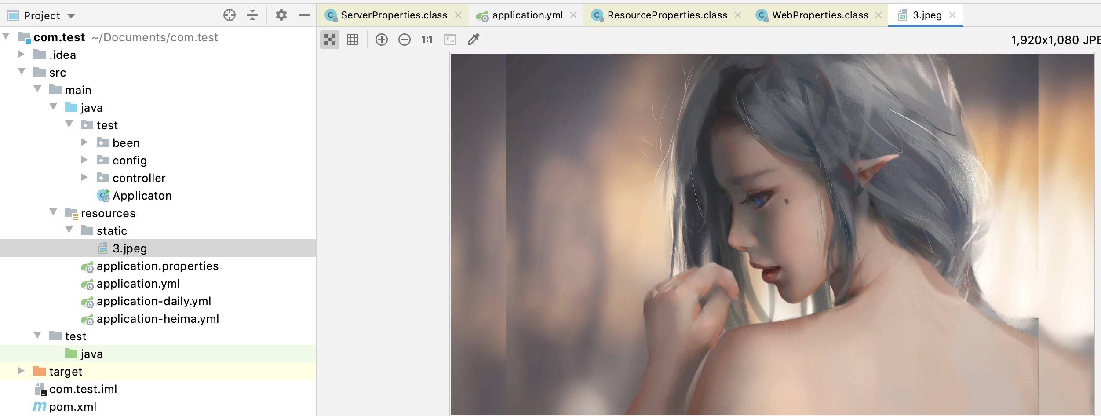Collapse the test folder under src
Image resolution: width=1101 pixels, height=416 pixels.
37,335
